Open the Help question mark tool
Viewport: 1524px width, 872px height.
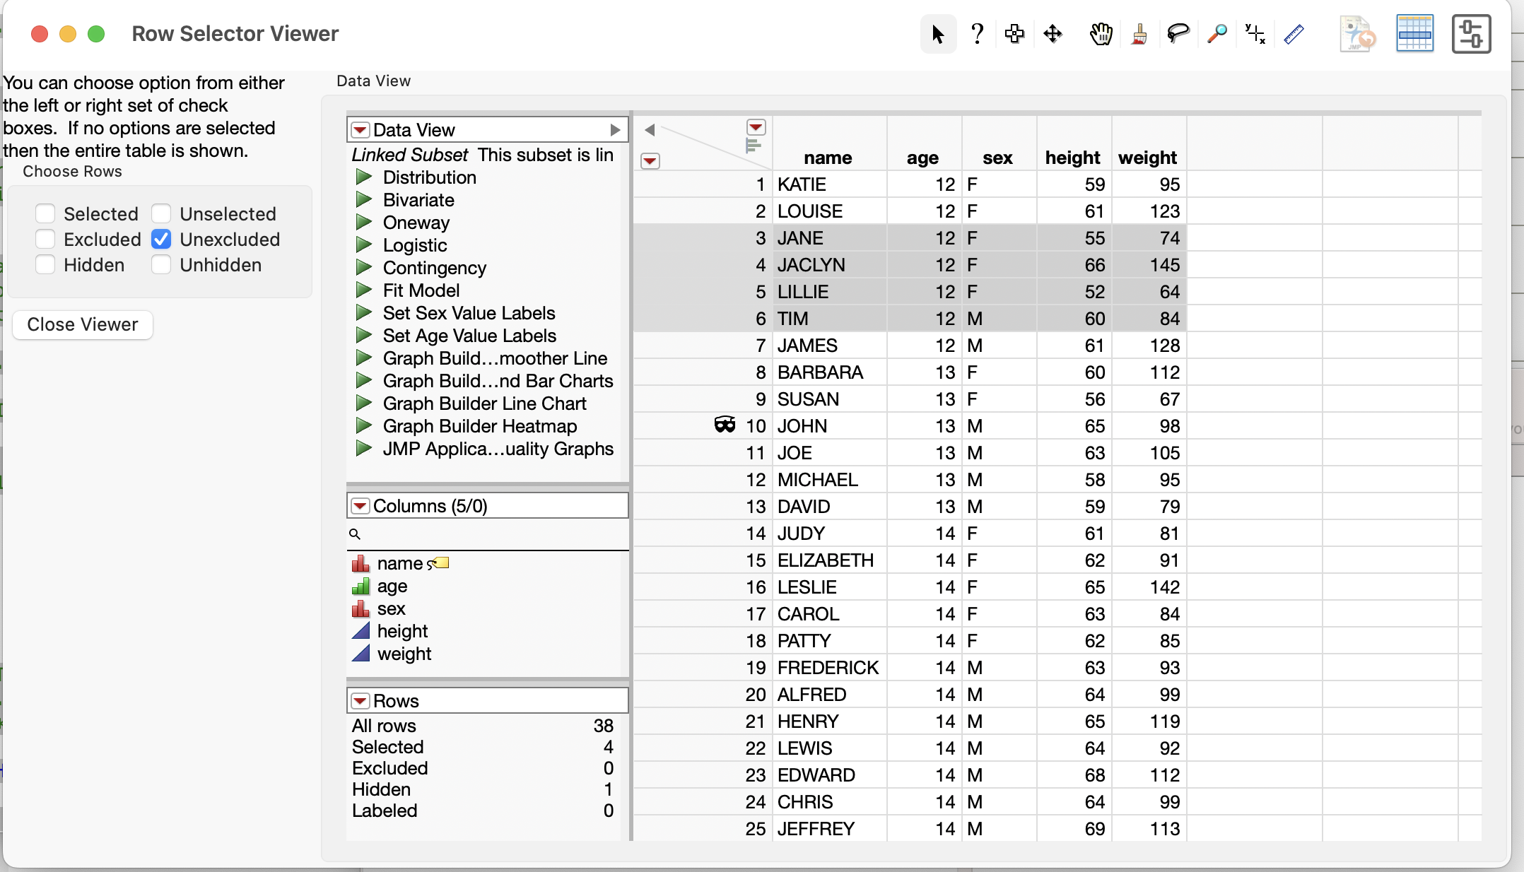click(977, 34)
